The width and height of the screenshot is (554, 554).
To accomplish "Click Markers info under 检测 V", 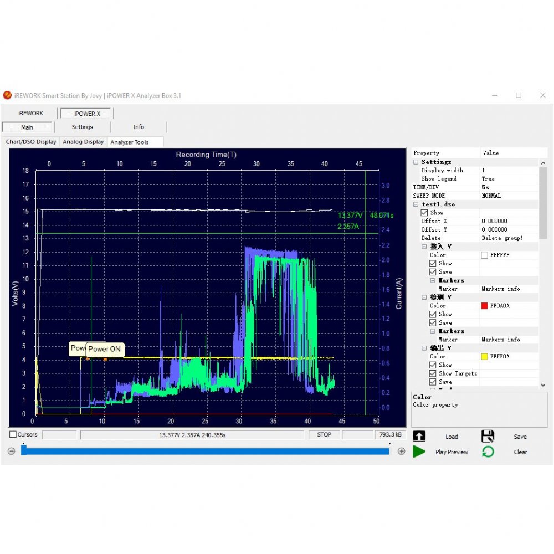I will click(x=501, y=340).
